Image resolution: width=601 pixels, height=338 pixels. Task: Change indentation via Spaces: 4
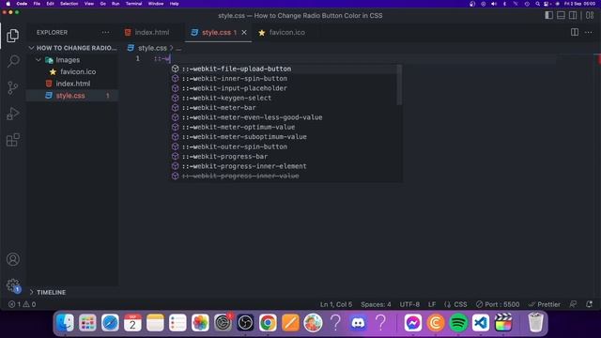376,304
